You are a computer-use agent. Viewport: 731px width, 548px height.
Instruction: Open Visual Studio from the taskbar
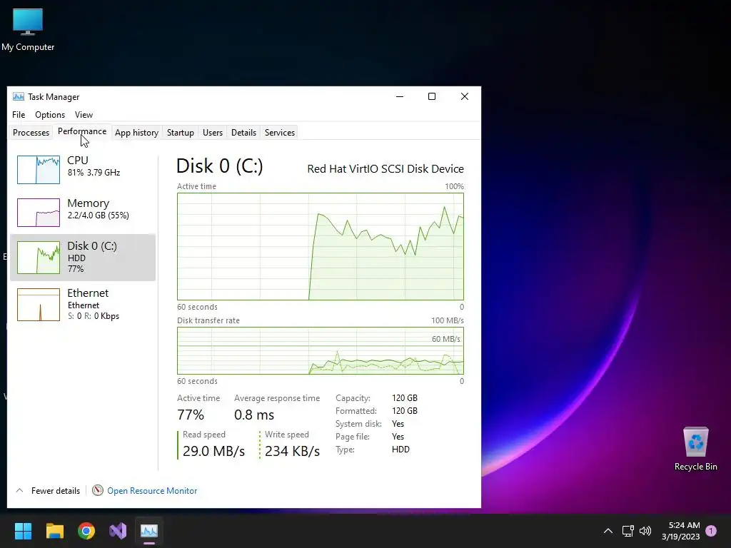point(118,531)
